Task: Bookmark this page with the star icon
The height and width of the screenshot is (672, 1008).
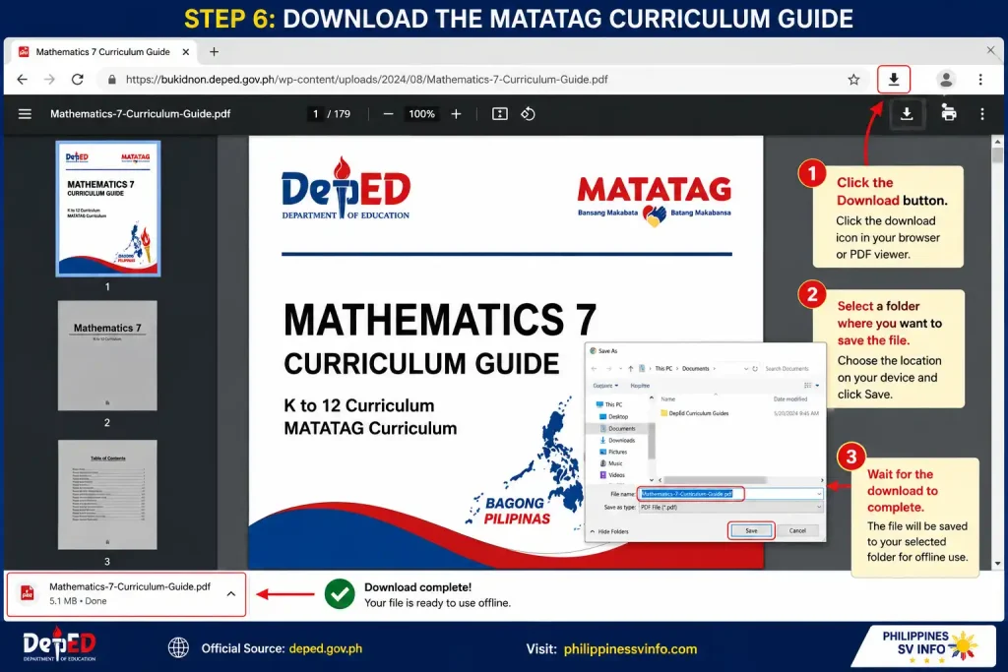Action: point(853,80)
